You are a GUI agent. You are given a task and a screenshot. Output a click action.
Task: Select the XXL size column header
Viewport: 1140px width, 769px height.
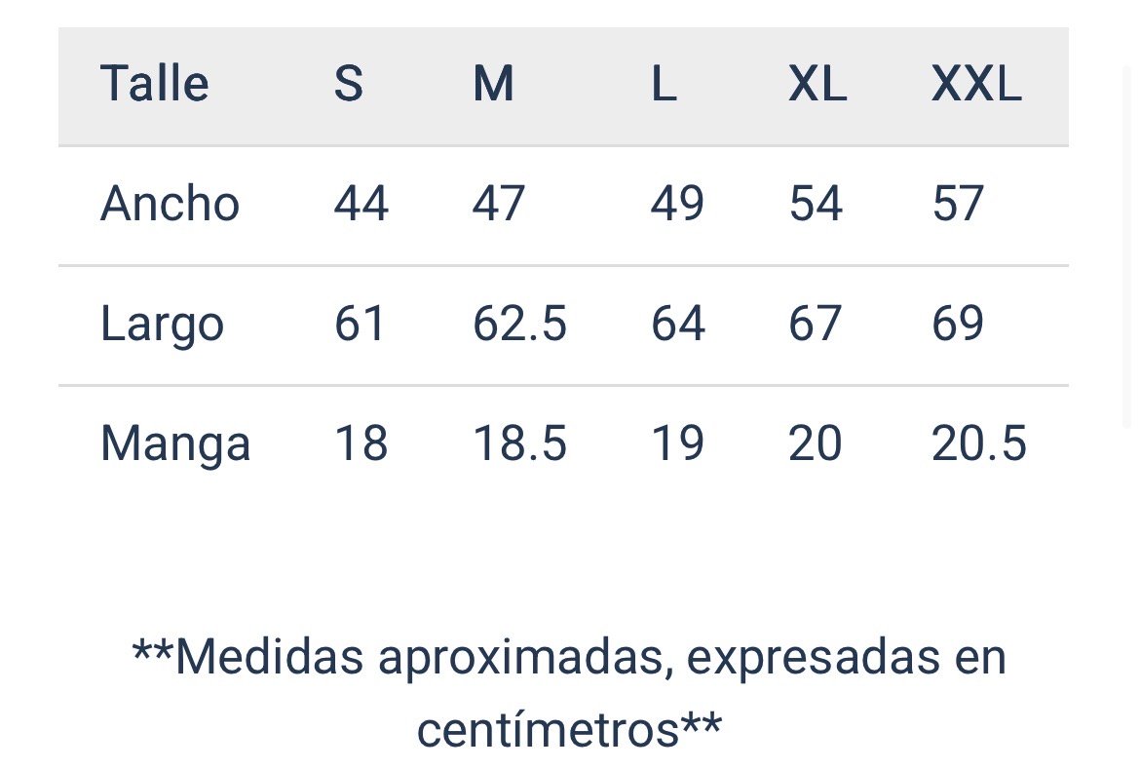pos(976,85)
